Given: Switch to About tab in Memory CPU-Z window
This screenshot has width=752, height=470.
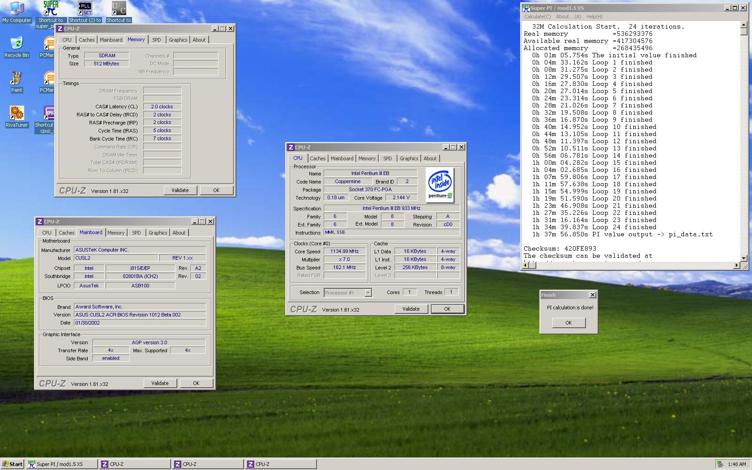Looking at the screenshot, I should coord(199,40).
